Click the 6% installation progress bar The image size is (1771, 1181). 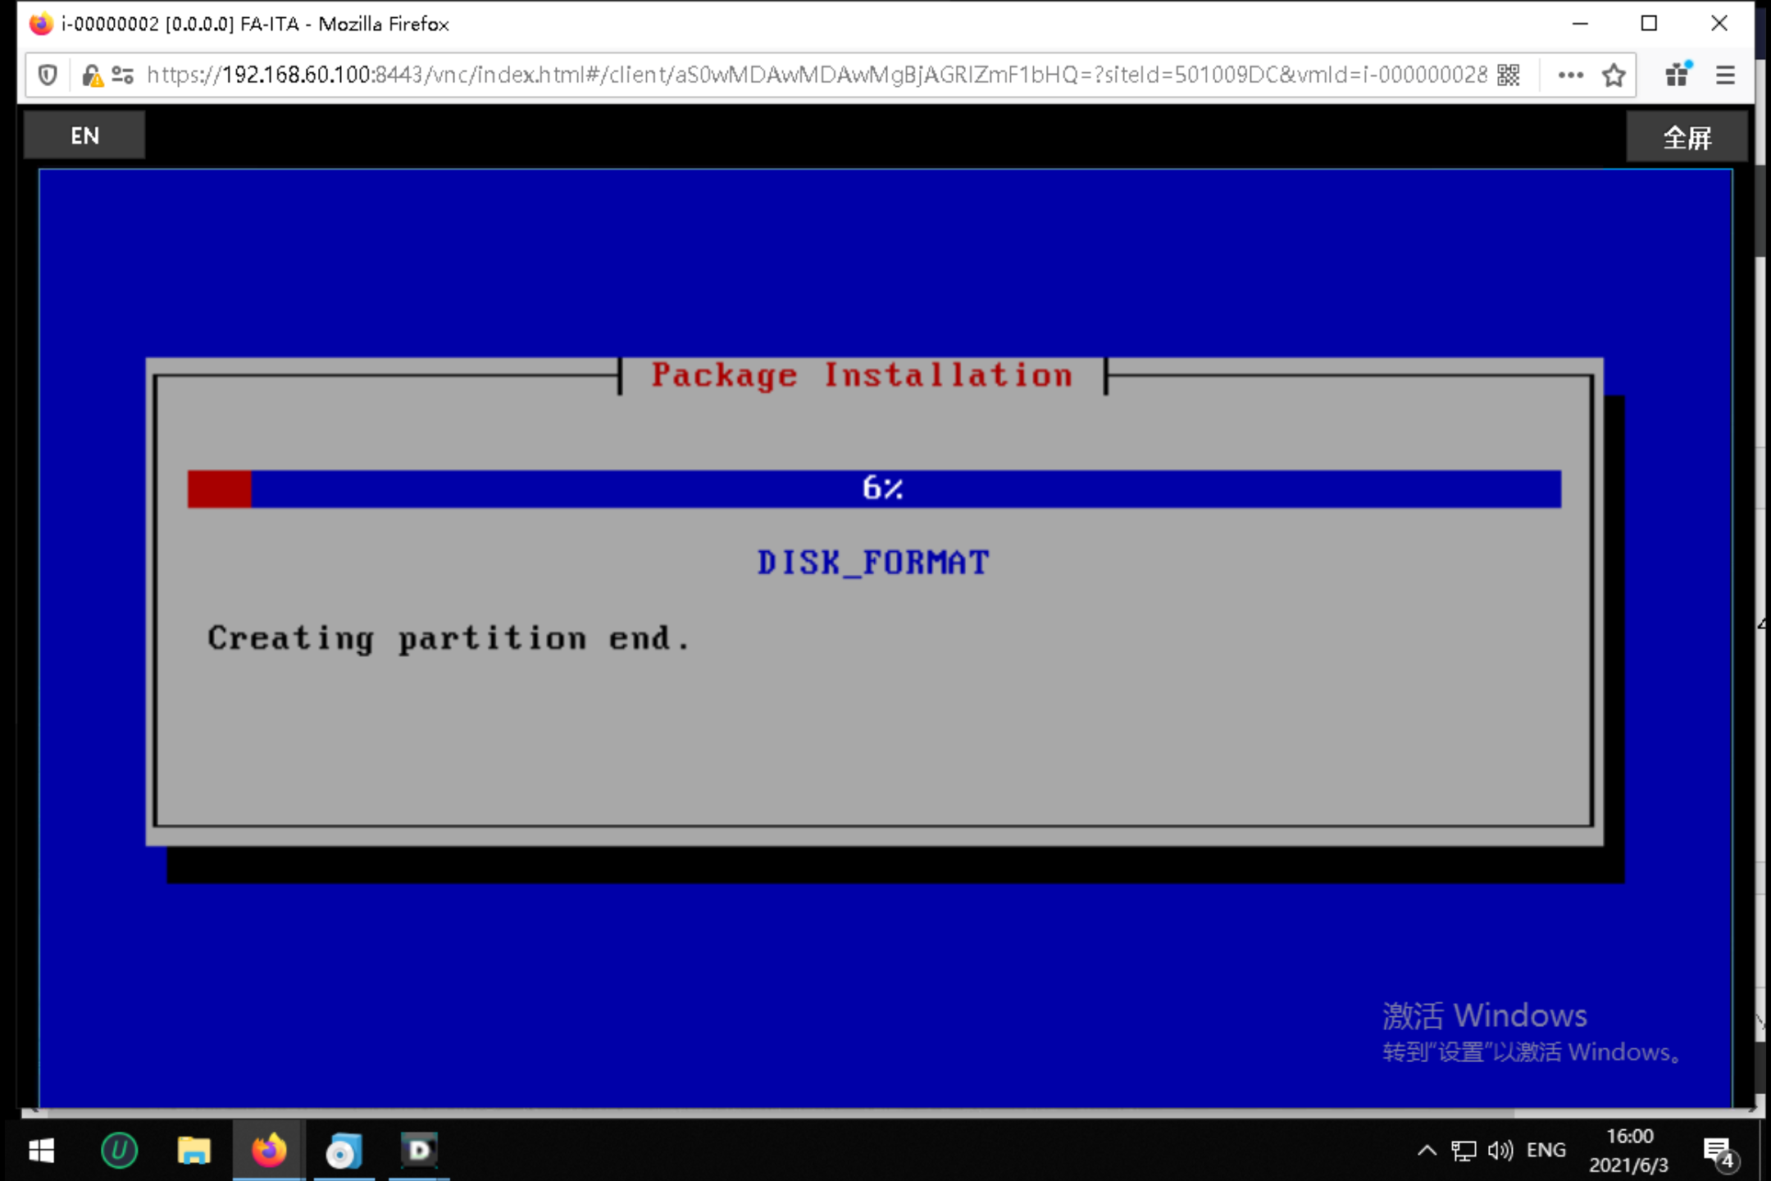point(873,489)
